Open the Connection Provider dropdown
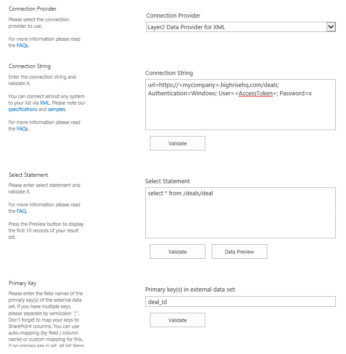346x354 pixels. click(x=241, y=27)
